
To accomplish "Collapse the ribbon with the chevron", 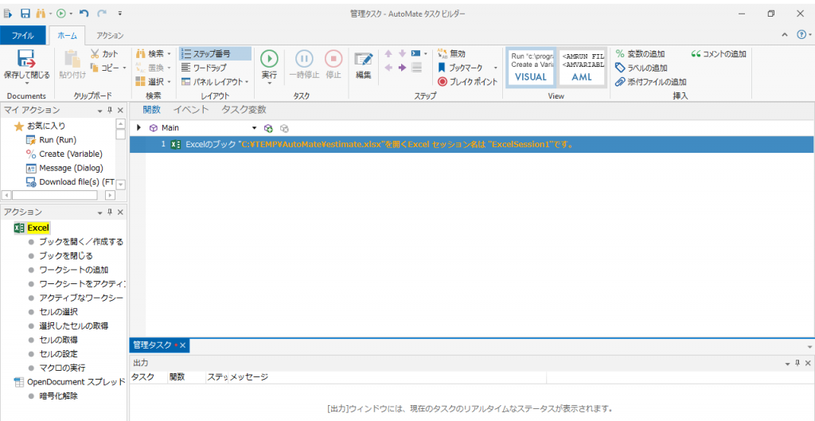I will click(x=784, y=35).
